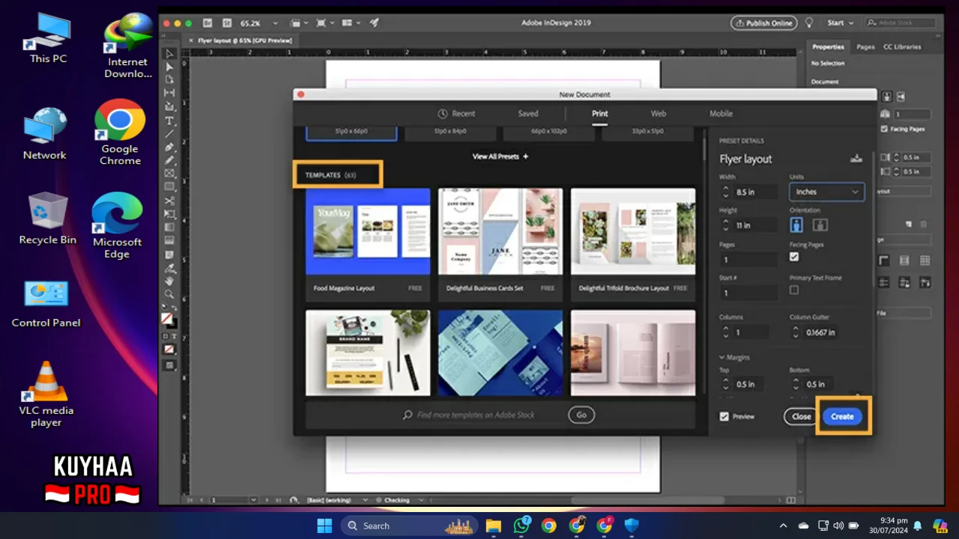Open the Arrange Documents dropdown
Viewport: 959px width, 539px height.
point(351,23)
